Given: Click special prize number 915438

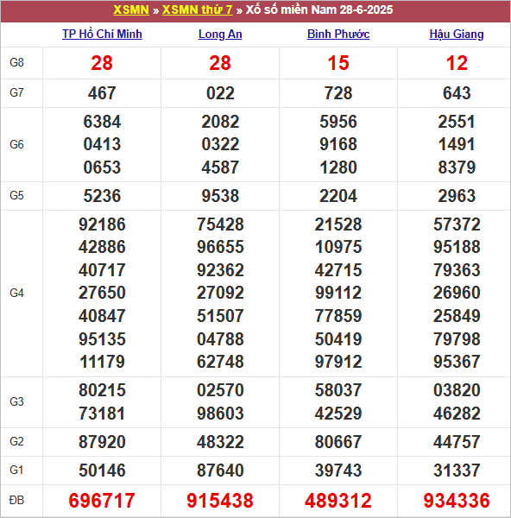Looking at the screenshot, I should pos(220,501).
